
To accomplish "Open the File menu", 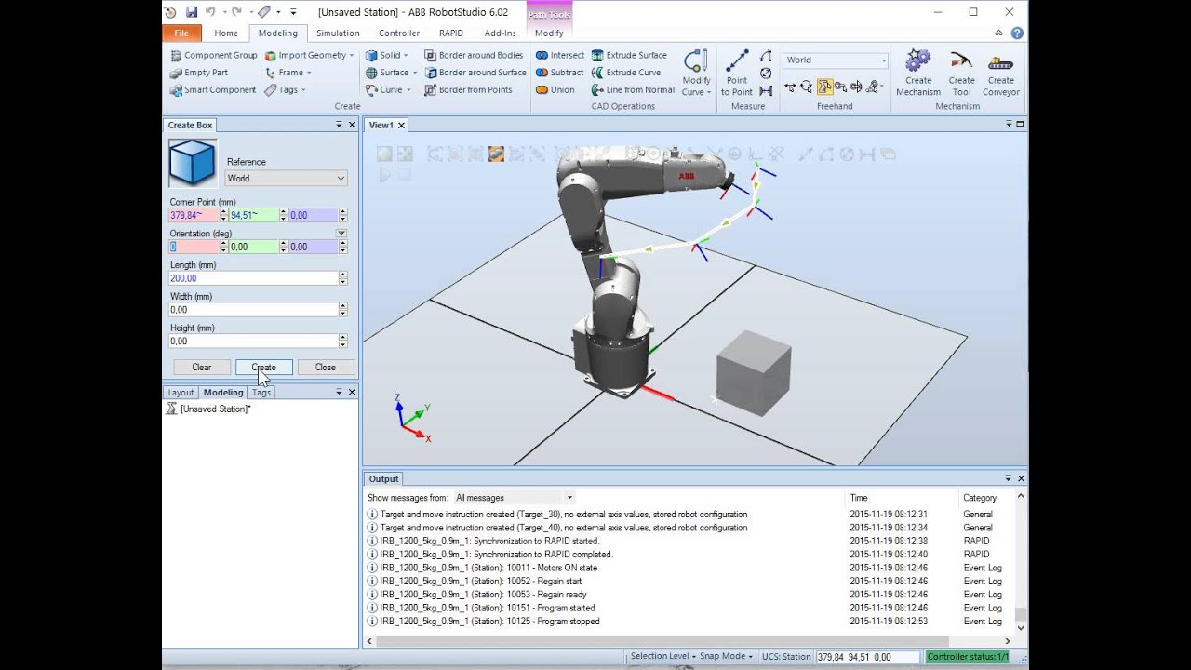I will 181,33.
